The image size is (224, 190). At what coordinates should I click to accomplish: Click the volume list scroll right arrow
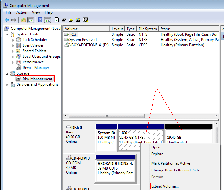coord(216,116)
